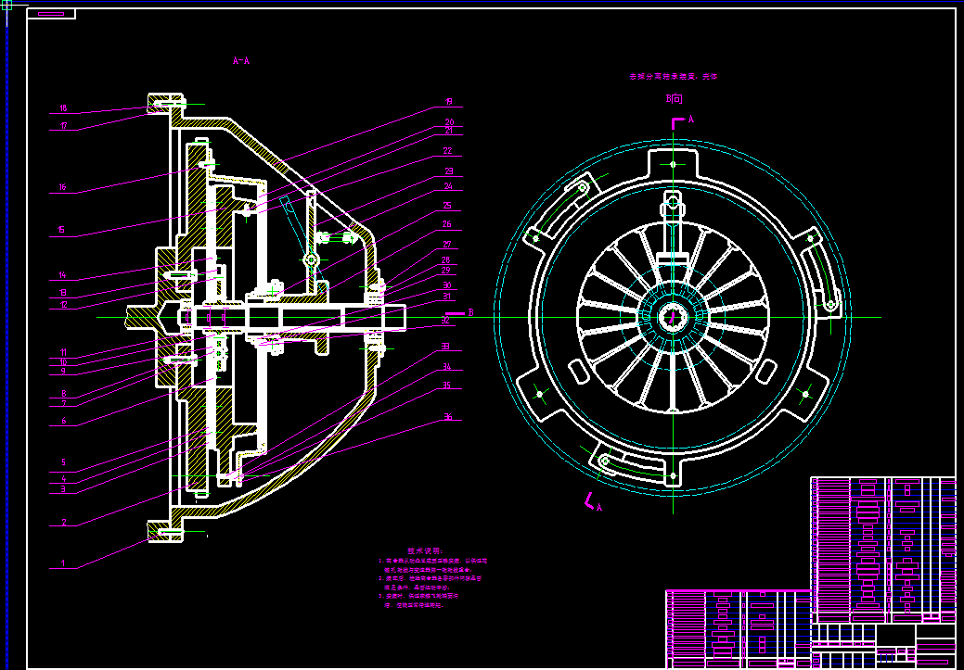Select part number label "5"
Viewport: 964px width, 670px height.
click(63, 462)
